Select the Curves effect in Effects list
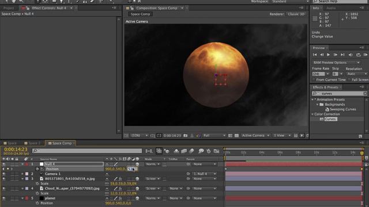The image size is (369, 207). tap(330, 119)
